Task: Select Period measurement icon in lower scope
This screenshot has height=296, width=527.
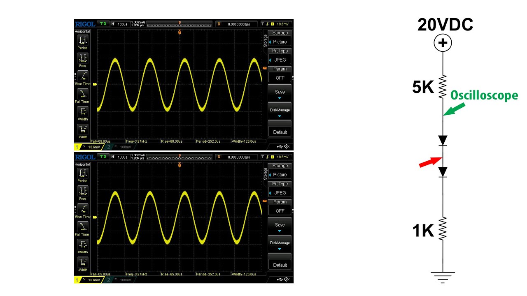Action: pyautogui.click(x=83, y=173)
